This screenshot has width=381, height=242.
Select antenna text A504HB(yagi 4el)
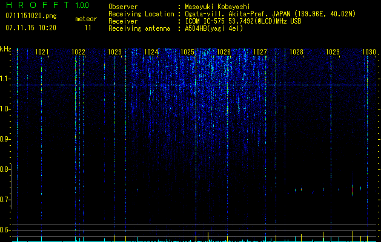214,28
